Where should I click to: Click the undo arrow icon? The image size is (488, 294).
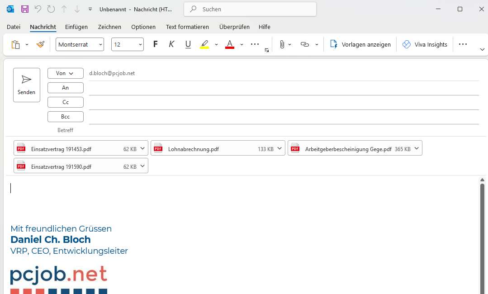(x=38, y=9)
